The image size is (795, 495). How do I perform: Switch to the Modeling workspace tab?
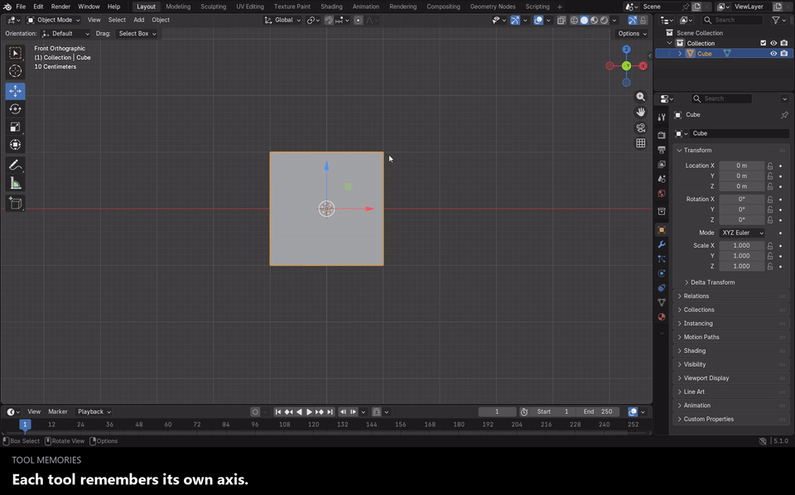178,7
